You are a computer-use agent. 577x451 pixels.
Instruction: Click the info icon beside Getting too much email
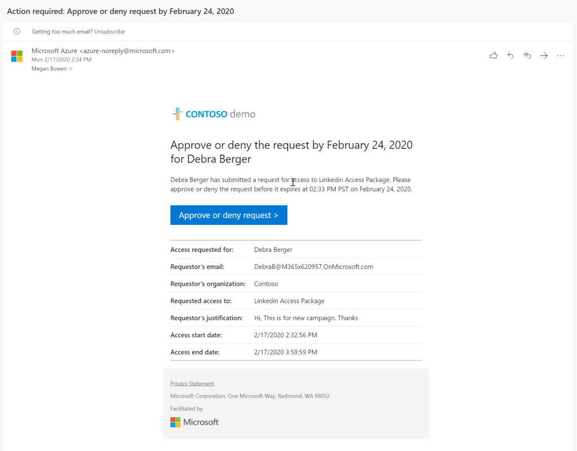click(17, 32)
